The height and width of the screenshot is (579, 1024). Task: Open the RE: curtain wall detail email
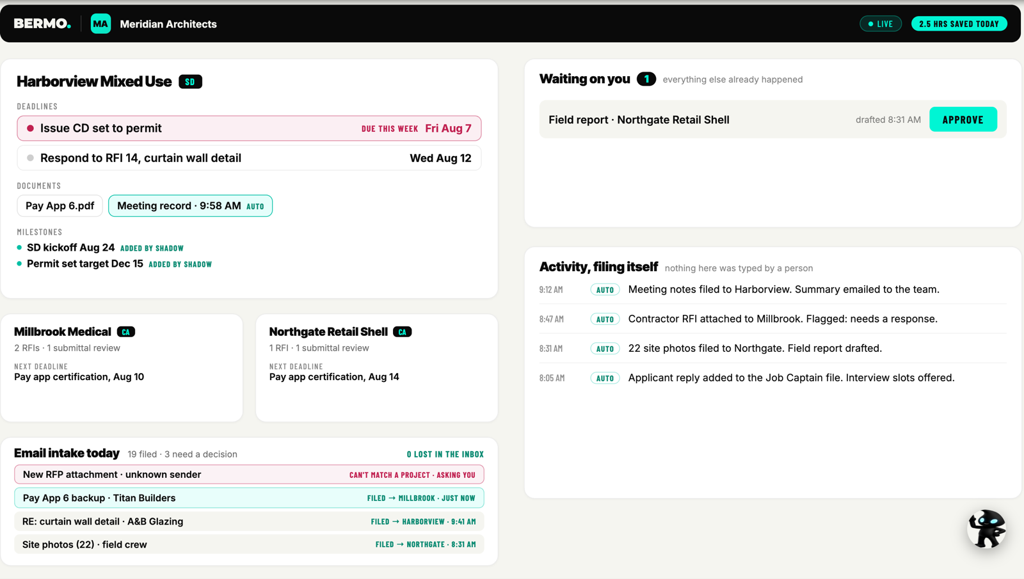click(x=249, y=521)
